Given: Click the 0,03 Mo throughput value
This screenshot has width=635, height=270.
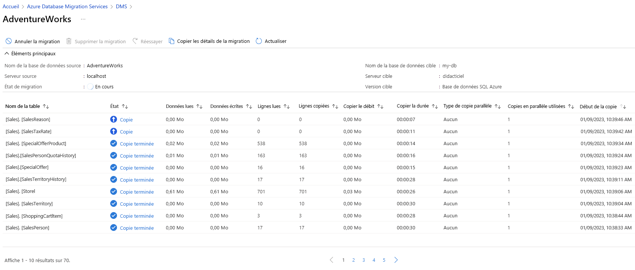Looking at the screenshot, I should point(352,191).
